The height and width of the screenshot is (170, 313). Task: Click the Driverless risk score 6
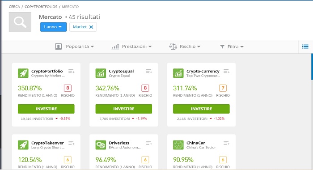click(145, 160)
